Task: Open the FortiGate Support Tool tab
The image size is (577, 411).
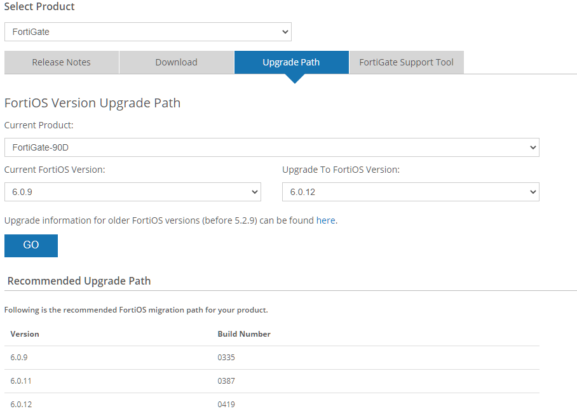Action: [x=406, y=62]
